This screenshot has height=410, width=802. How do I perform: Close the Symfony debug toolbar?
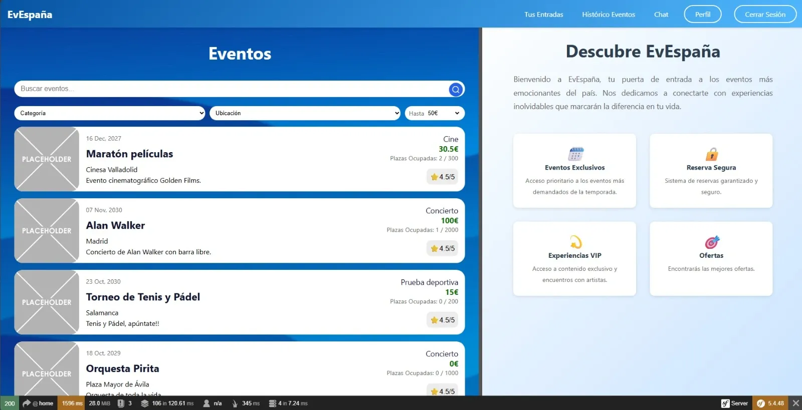(x=795, y=403)
